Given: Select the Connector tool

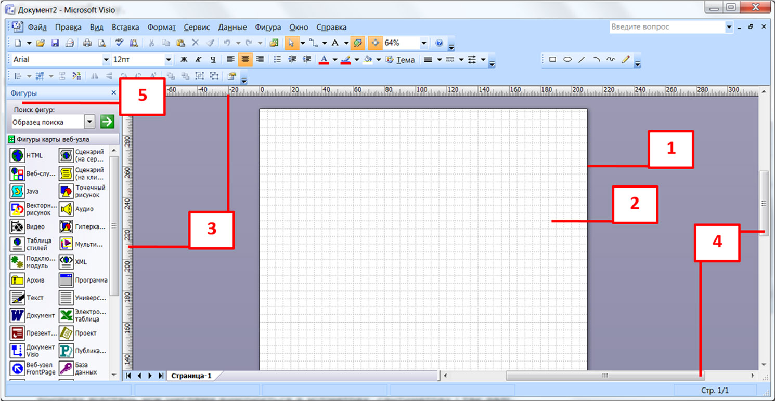Looking at the screenshot, I should point(313,43).
